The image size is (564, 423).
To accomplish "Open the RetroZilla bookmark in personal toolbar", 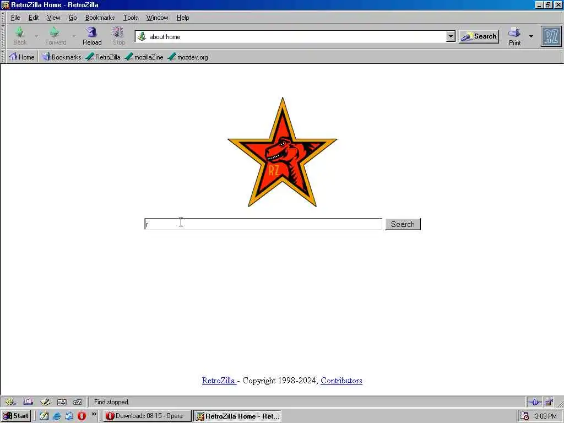I will [x=103, y=57].
